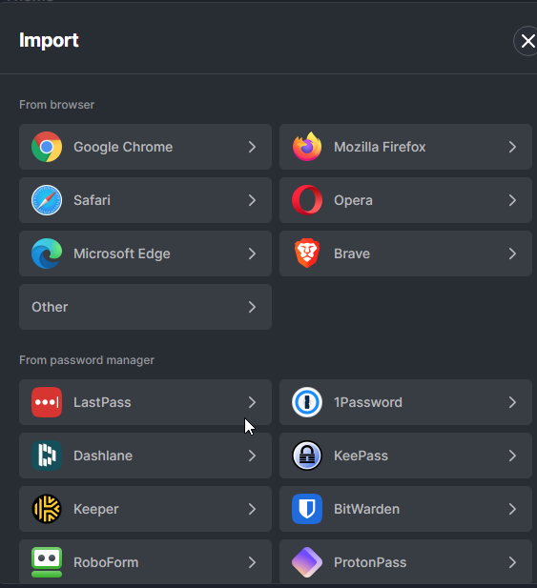Select the Safari compass icon
The width and height of the screenshot is (537, 588).
pos(47,200)
